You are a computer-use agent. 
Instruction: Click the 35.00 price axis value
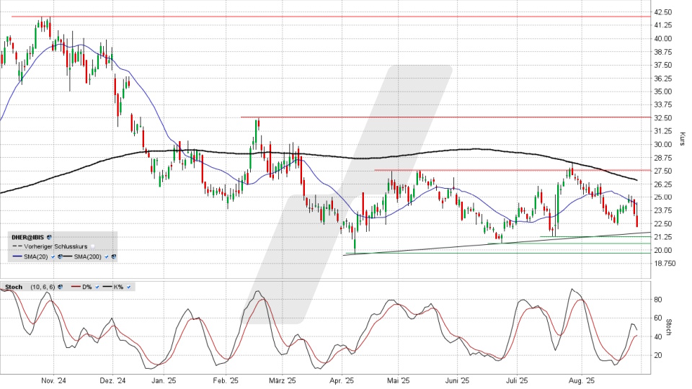click(x=663, y=91)
